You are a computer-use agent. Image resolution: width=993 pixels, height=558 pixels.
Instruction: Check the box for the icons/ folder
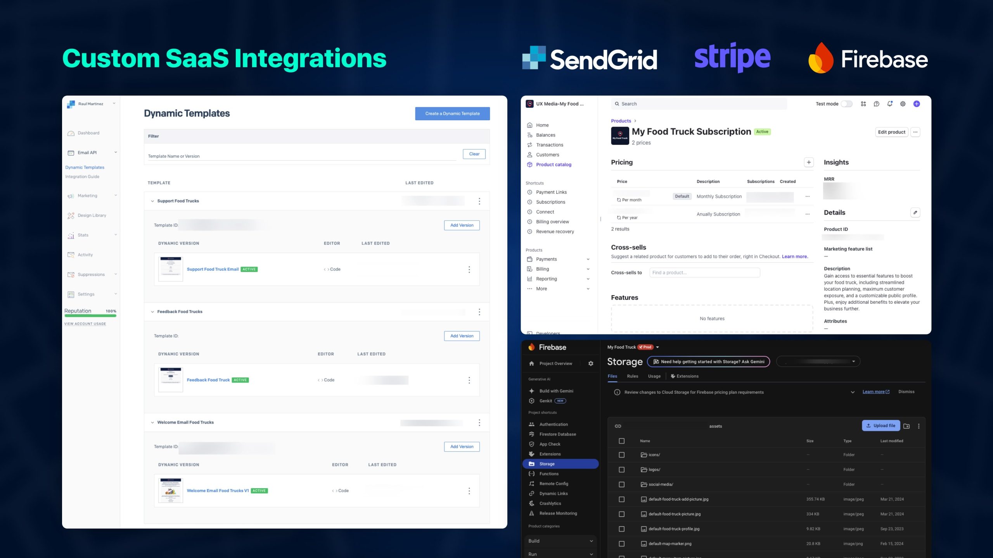[x=621, y=455]
